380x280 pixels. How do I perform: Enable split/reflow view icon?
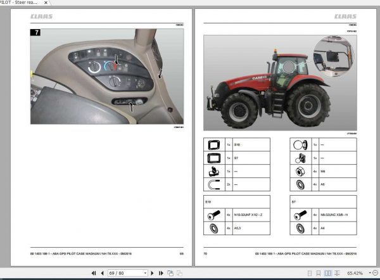coord(337,273)
